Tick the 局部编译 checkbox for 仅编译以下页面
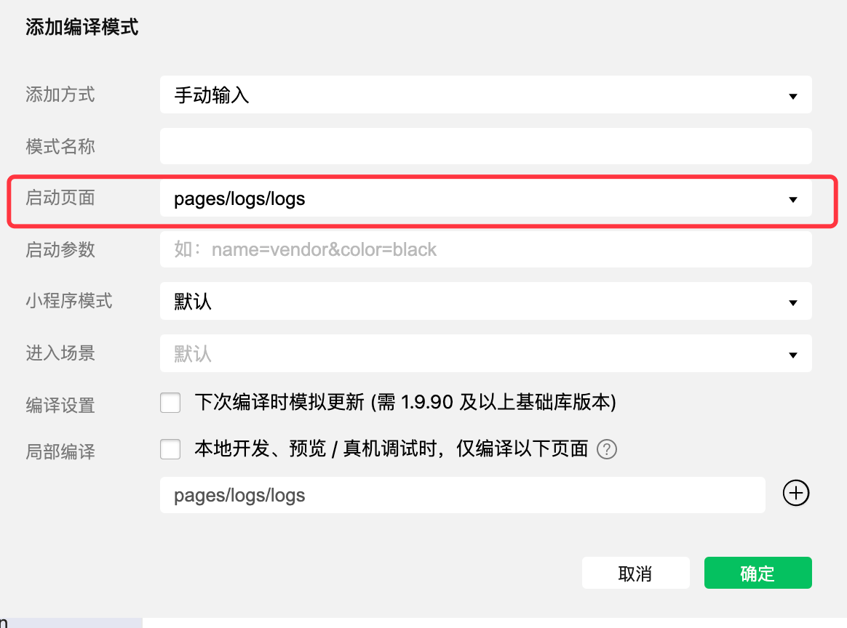This screenshot has height=628, width=847. coord(170,449)
